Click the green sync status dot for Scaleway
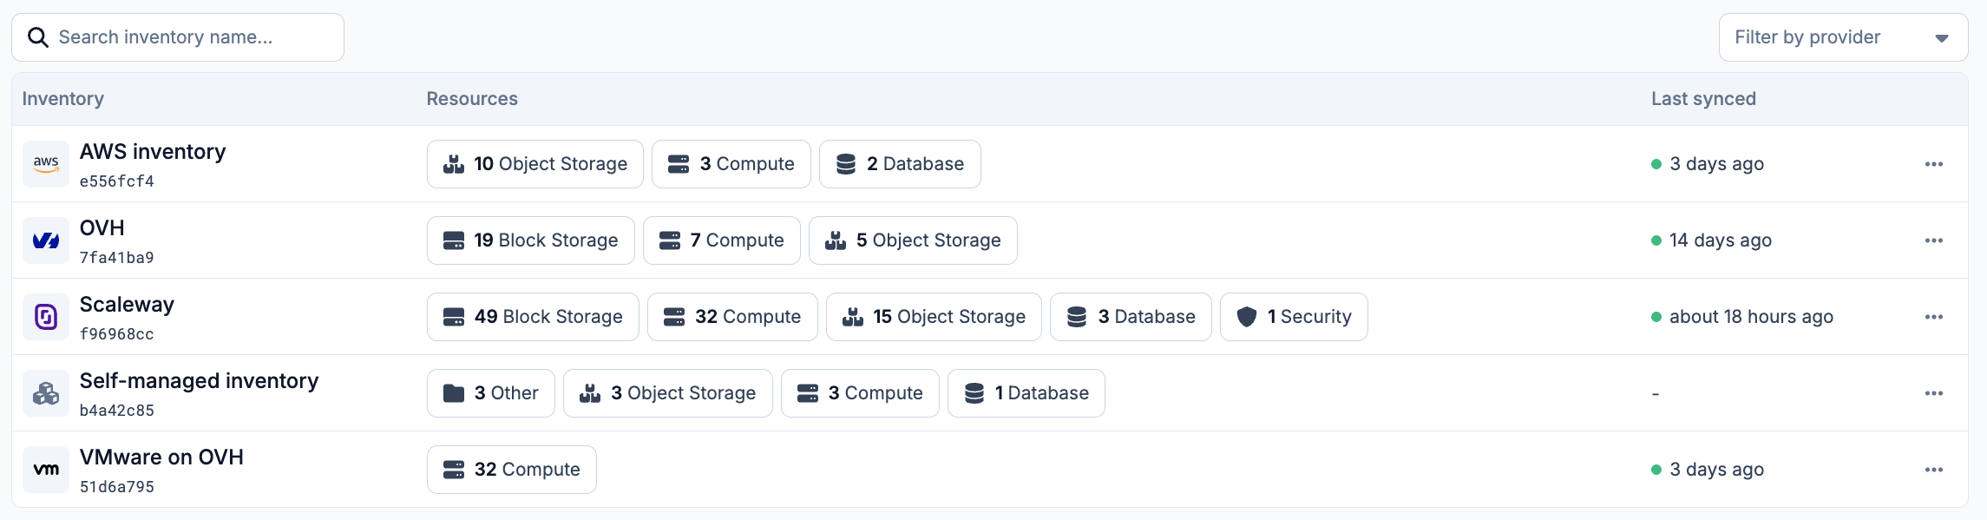The width and height of the screenshot is (1987, 520). (x=1656, y=317)
